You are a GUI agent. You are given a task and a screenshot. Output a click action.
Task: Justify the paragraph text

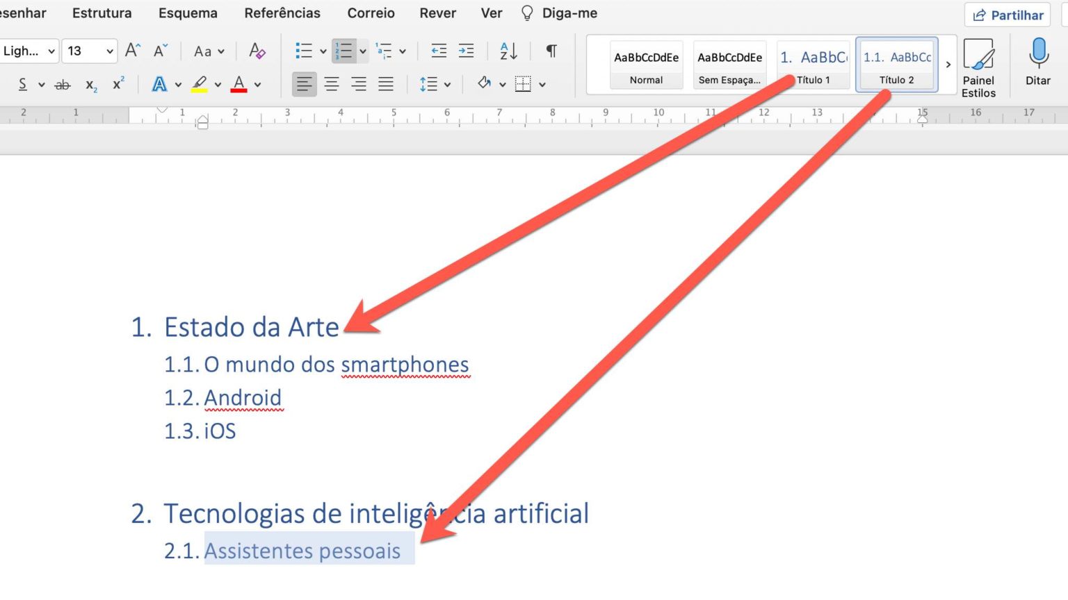tap(386, 84)
